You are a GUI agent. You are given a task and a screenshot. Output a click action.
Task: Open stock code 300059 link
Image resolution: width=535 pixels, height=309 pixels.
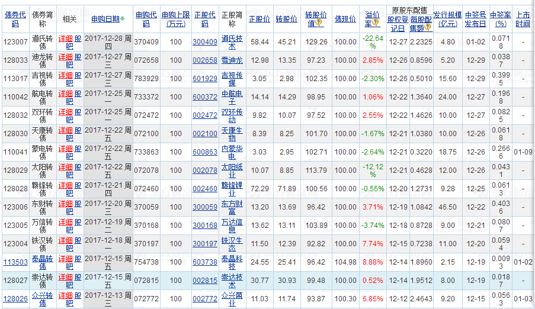pyautogui.click(x=205, y=207)
